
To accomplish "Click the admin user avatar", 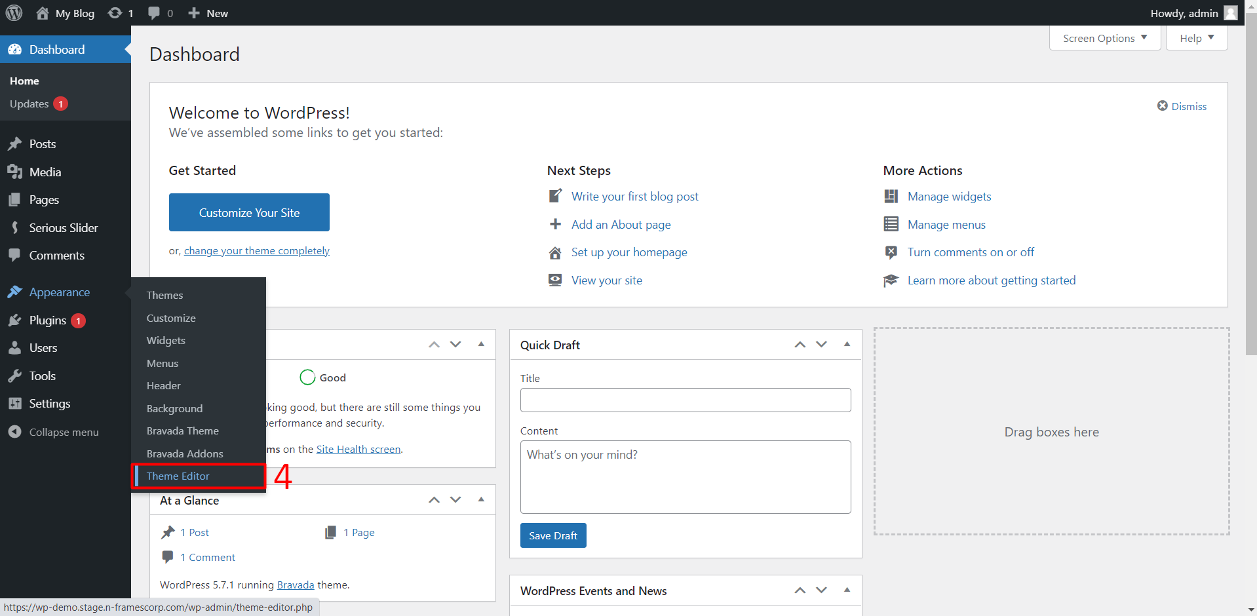I will tap(1230, 13).
